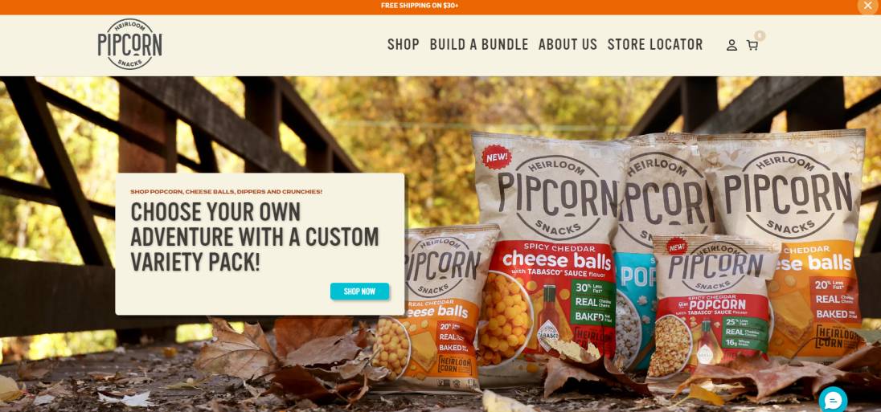Open the shopping cart icon

(x=752, y=45)
